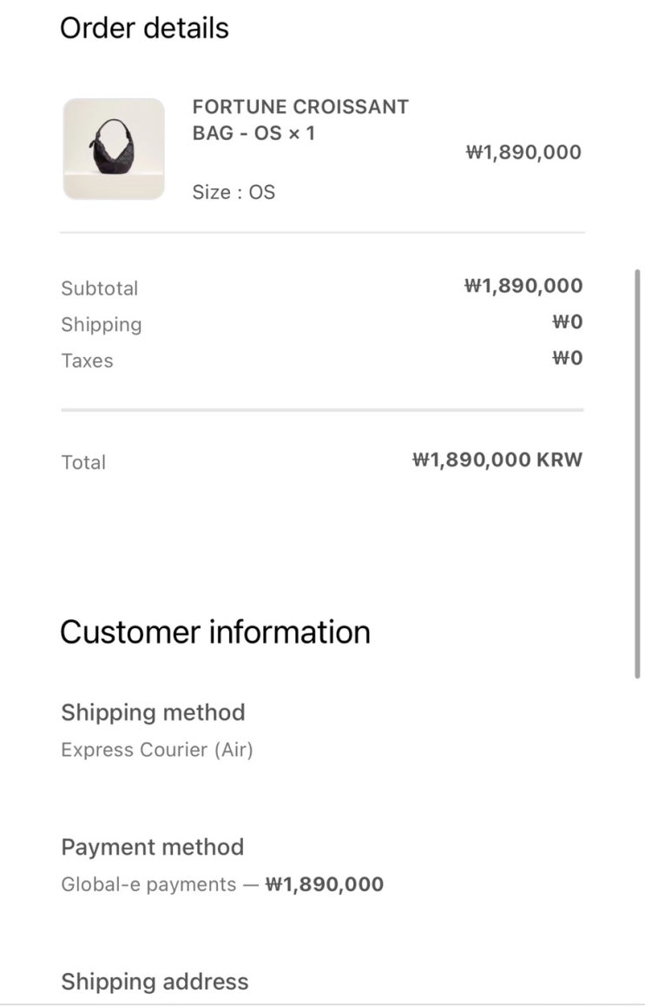Click the Size : OS text
The width and height of the screenshot is (645, 1006).
click(x=234, y=192)
